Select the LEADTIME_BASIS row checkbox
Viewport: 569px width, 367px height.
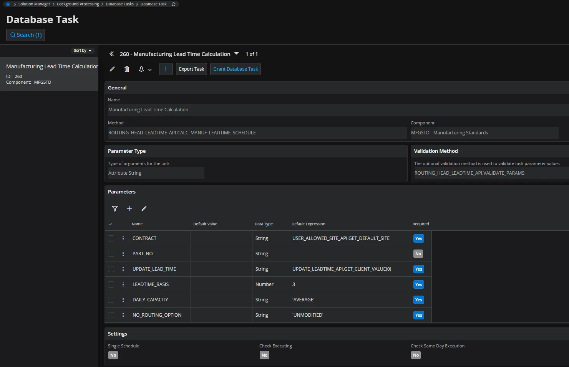click(x=111, y=284)
